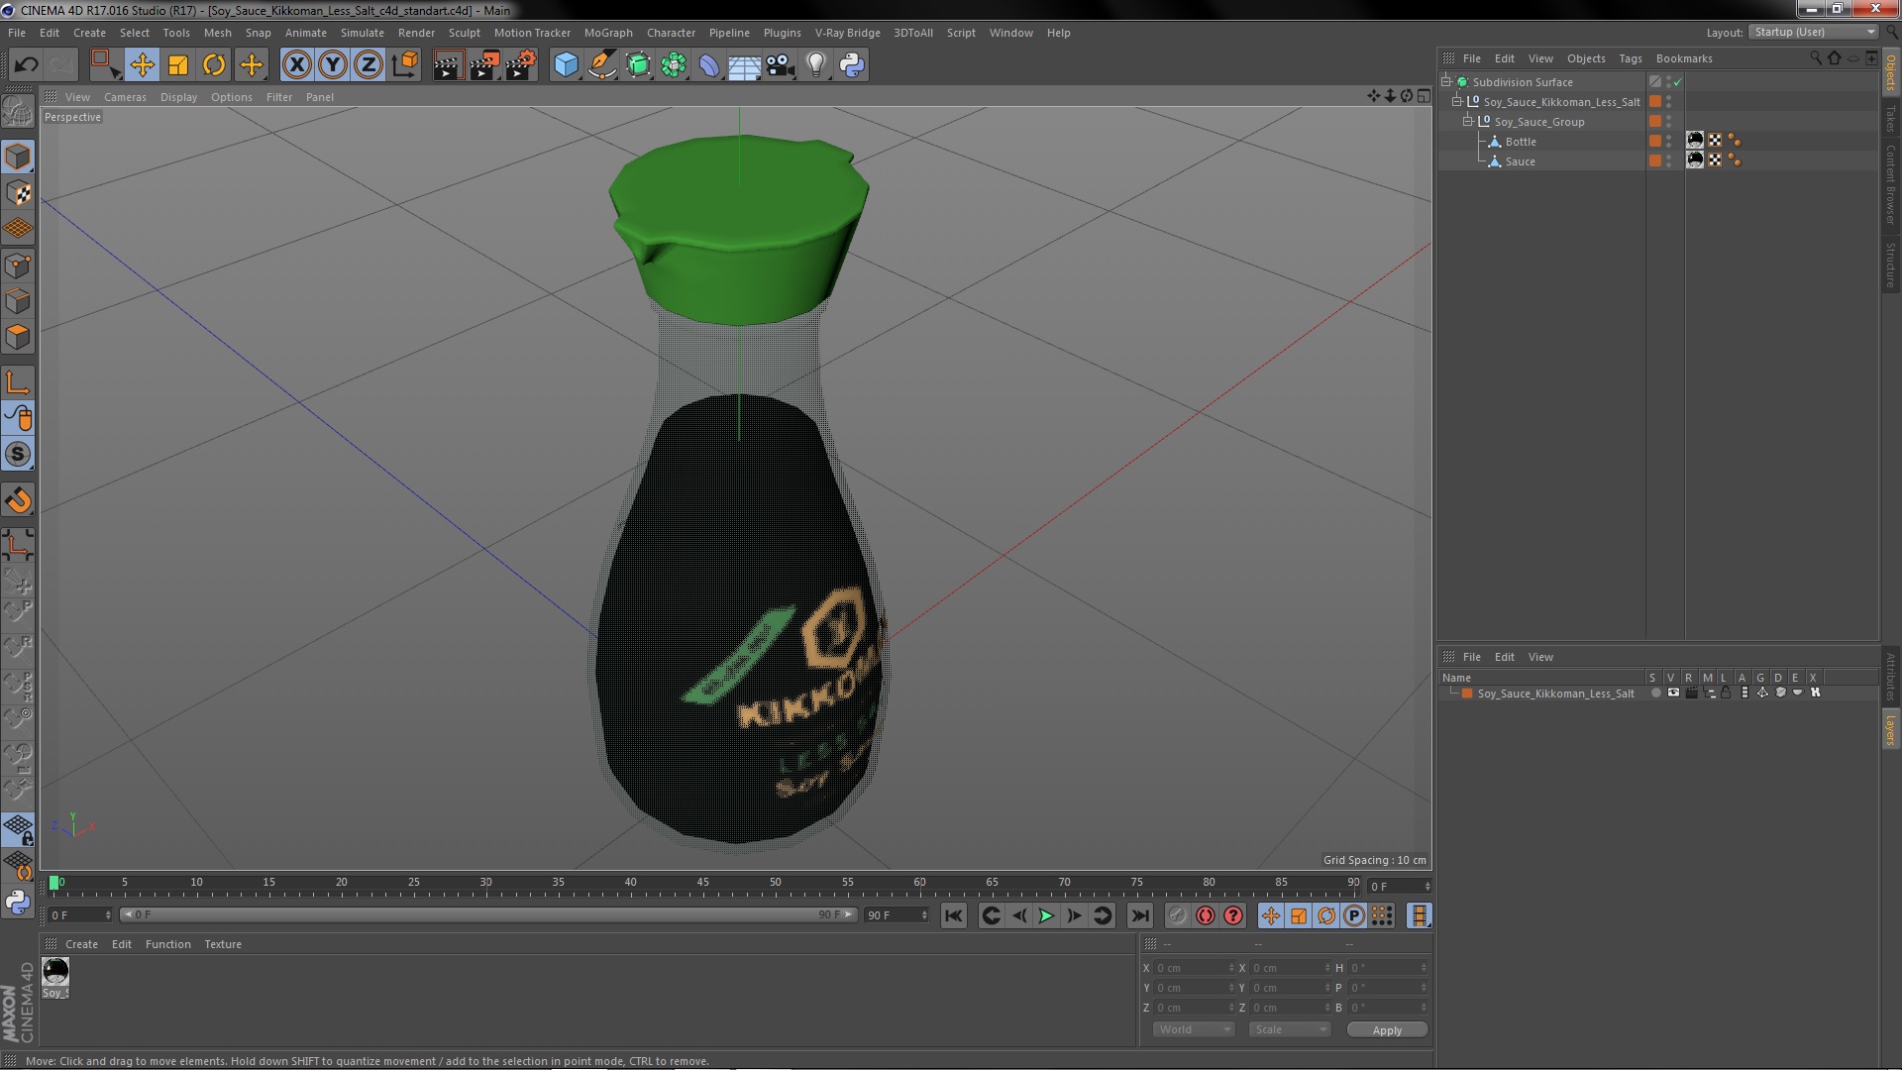Collapse Soy_Sauce_Kikkoman_Less_Salt null
This screenshot has height=1070, width=1902.
coord(1457,101)
